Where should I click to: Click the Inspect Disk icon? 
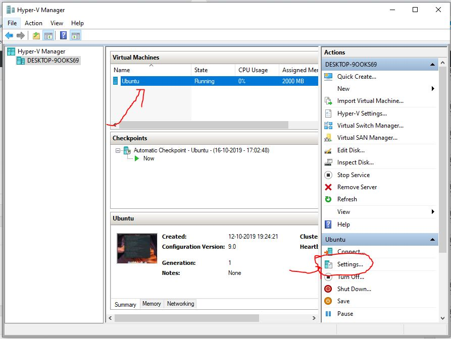(328, 162)
